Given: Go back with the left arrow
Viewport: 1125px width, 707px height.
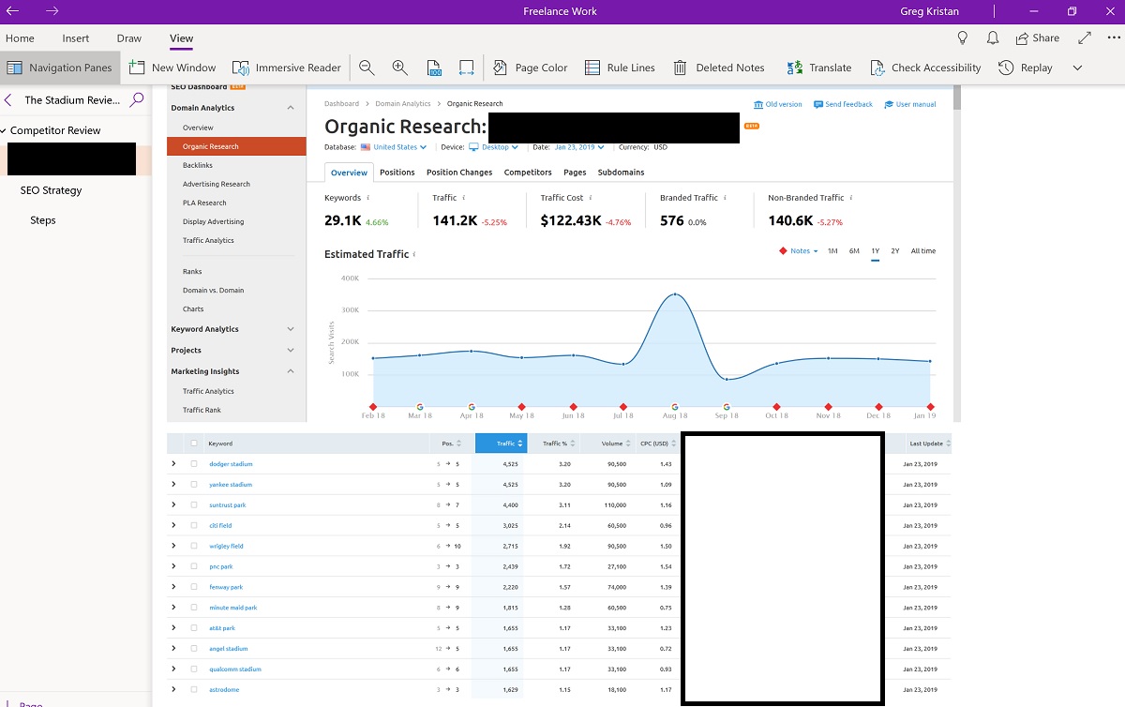Looking at the screenshot, I should tap(13, 11).
